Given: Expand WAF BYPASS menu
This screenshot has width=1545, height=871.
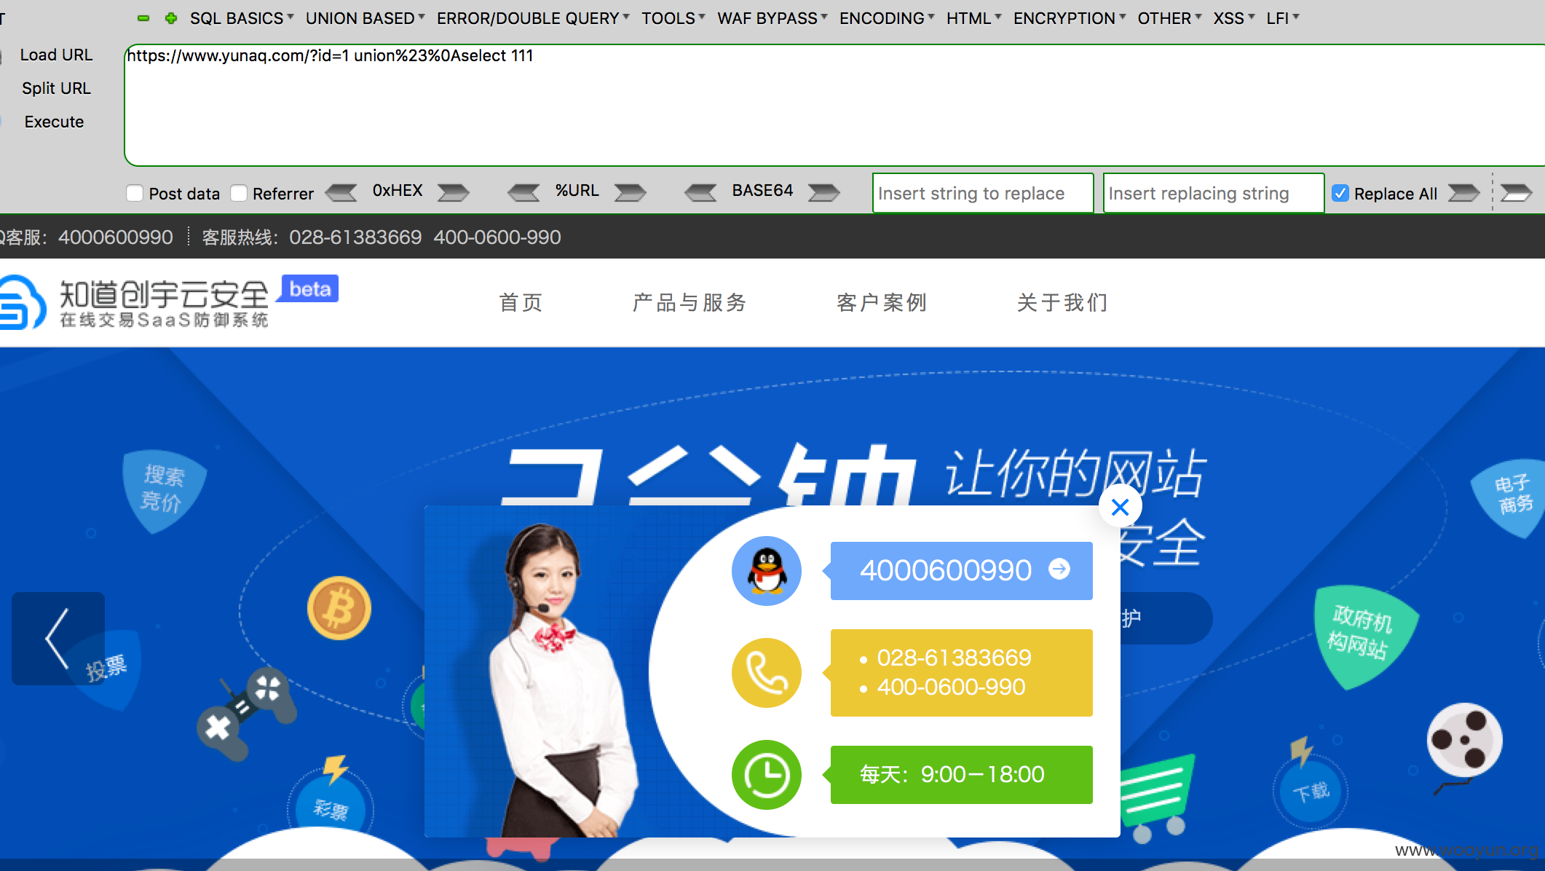Looking at the screenshot, I should point(772,18).
